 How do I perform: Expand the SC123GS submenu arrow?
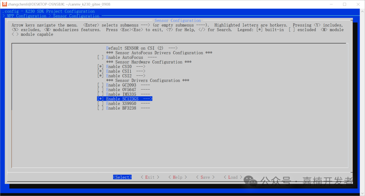pos(148,99)
